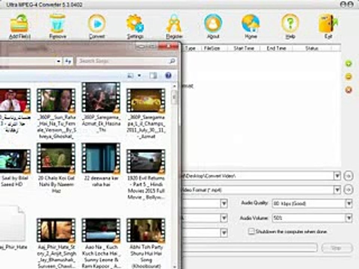Select Aao Na Kuch Kuch Locha Hai thumbnail
The image size is (359, 269).
pyautogui.click(x=101, y=231)
